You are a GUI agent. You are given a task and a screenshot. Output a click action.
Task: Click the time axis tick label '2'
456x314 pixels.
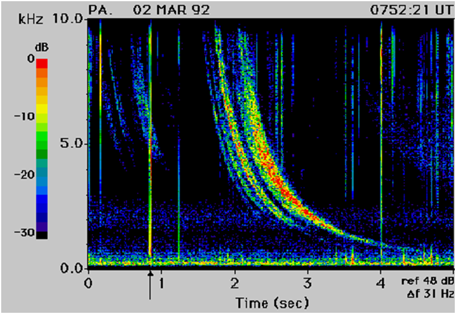(235, 283)
